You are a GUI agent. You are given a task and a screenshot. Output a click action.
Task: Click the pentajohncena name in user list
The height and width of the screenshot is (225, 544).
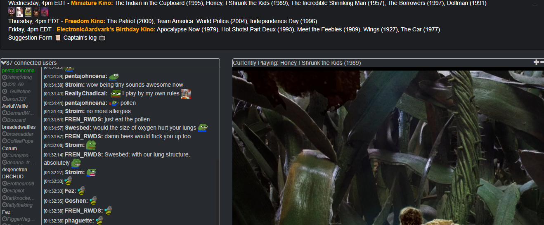point(18,71)
